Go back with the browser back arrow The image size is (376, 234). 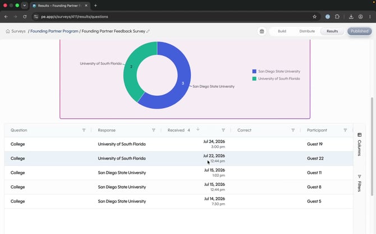coord(6,17)
